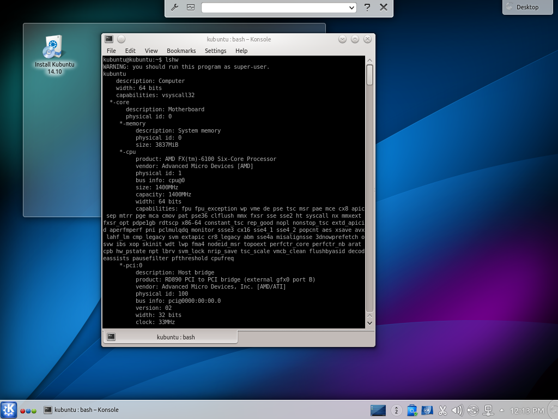
Task: Open the KDE Kickoff application launcher
Action: click(x=9, y=410)
